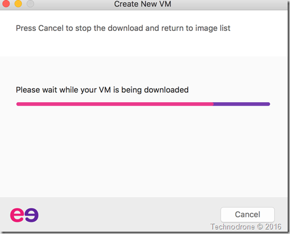Close the Create New VM window with red button
290x234 pixels.
coord(6,3)
